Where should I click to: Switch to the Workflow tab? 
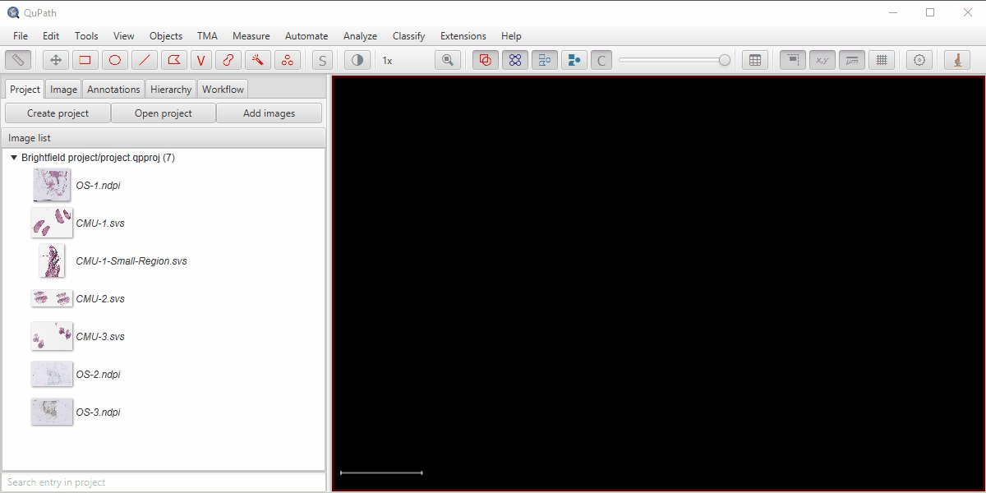223,89
